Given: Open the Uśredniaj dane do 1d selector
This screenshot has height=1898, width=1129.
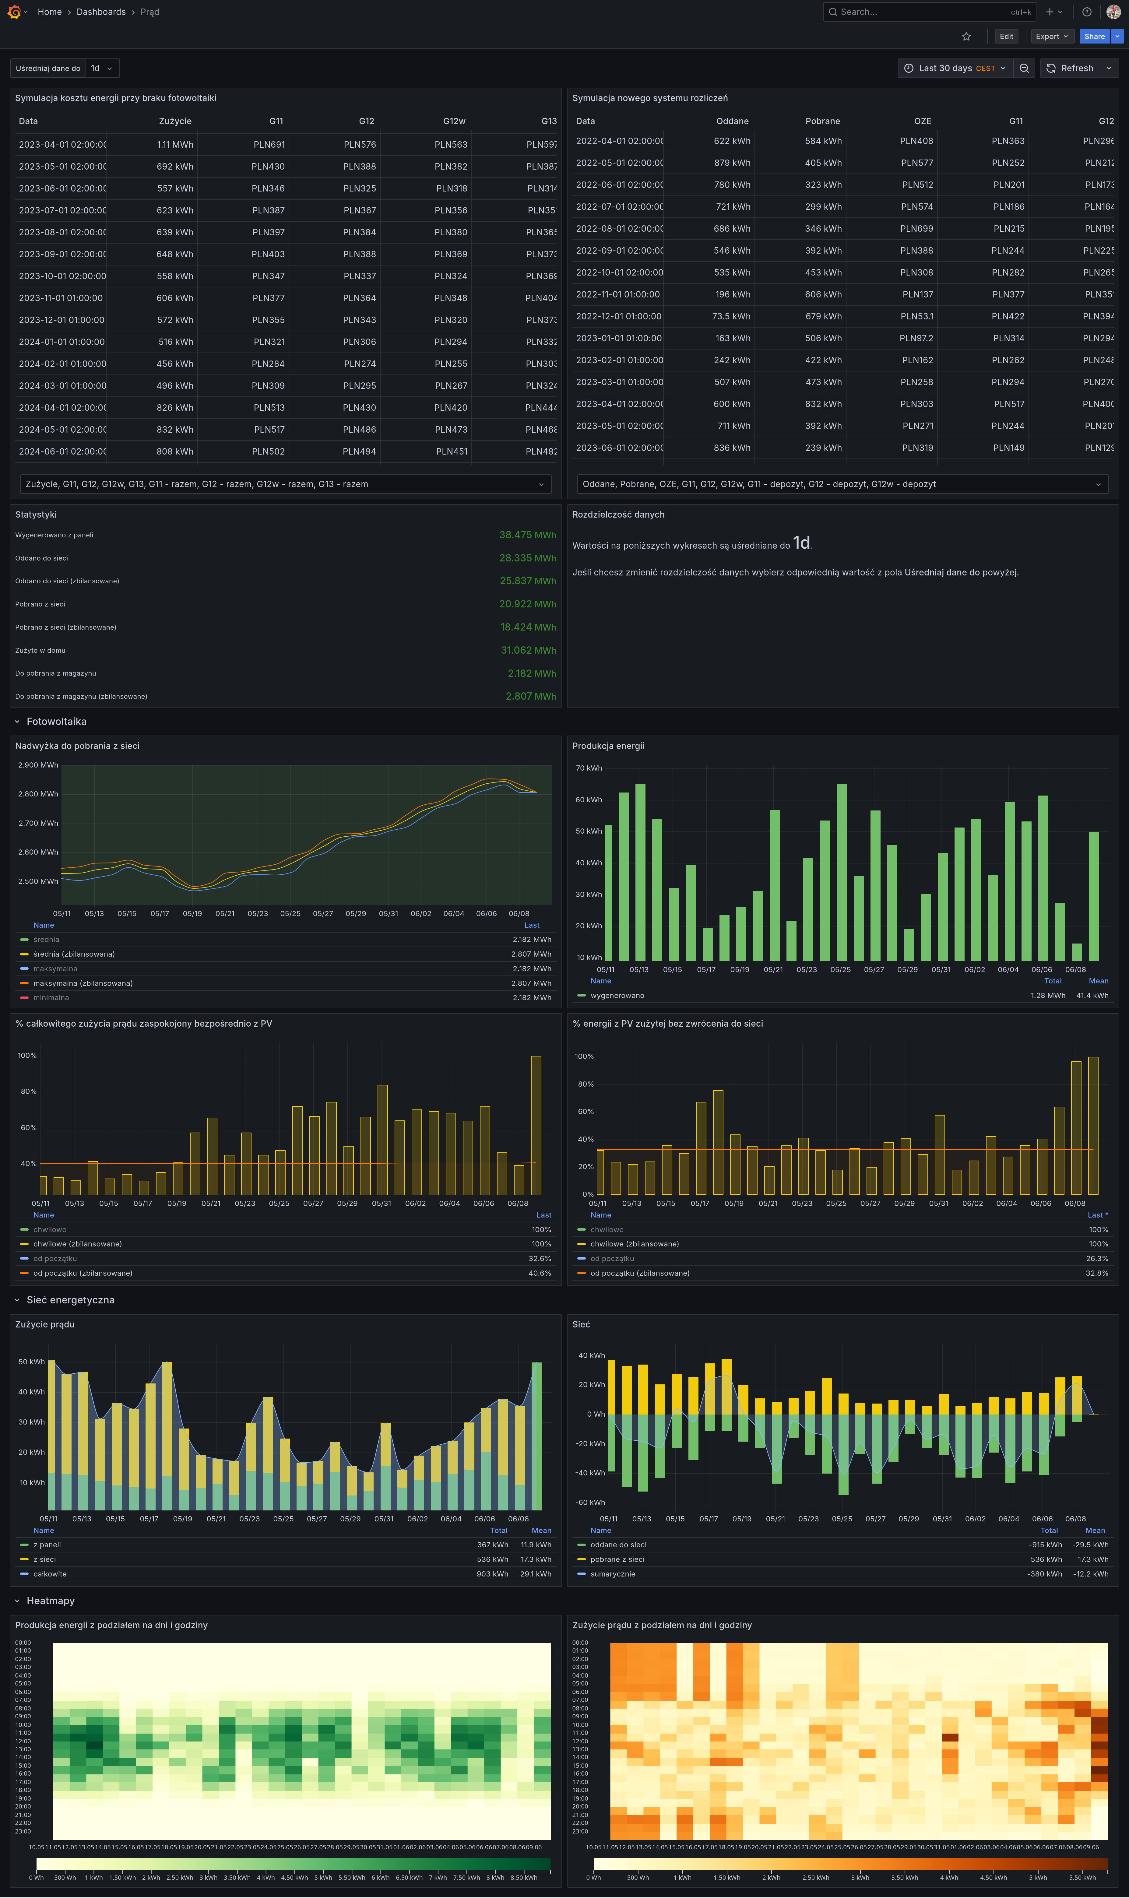Looking at the screenshot, I should [102, 69].
